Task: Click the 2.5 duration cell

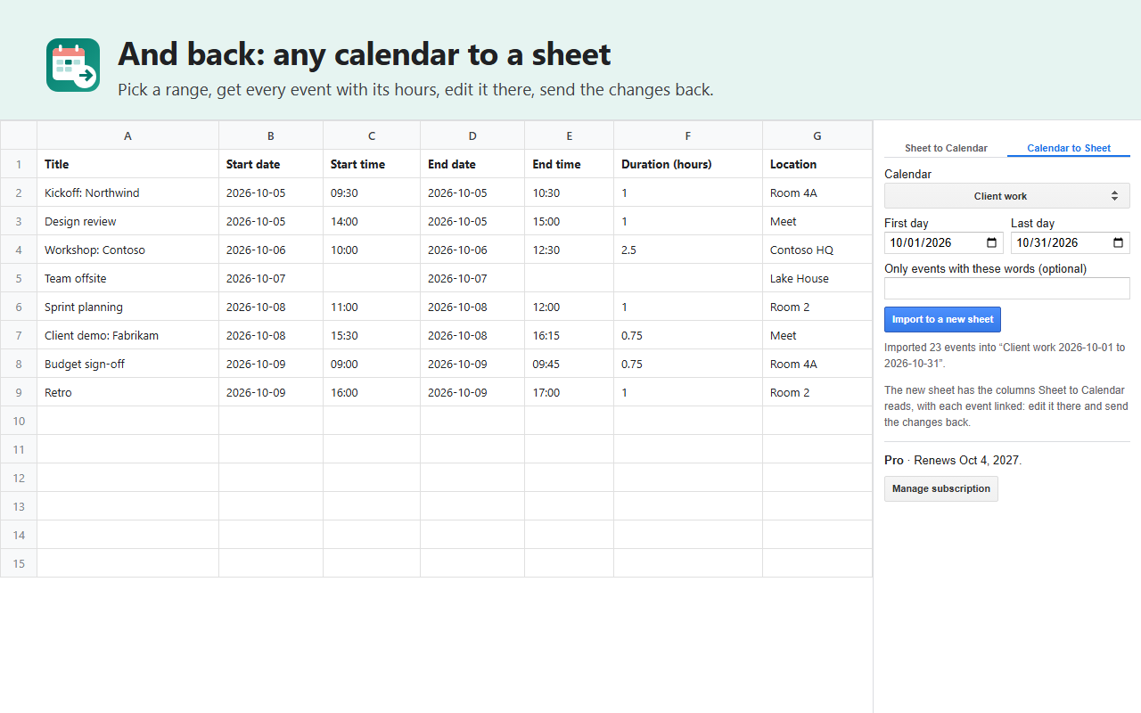Action: point(688,250)
